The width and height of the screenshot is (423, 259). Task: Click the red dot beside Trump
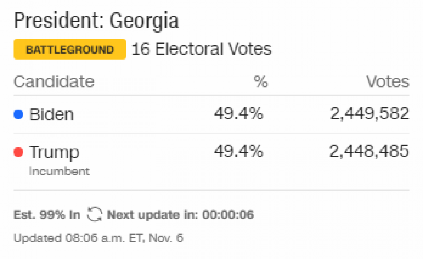tap(18, 152)
